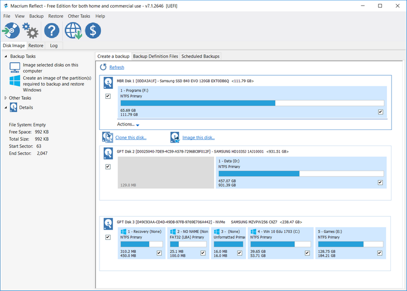Open the Backup menu
407x291 pixels.
tap(36, 16)
